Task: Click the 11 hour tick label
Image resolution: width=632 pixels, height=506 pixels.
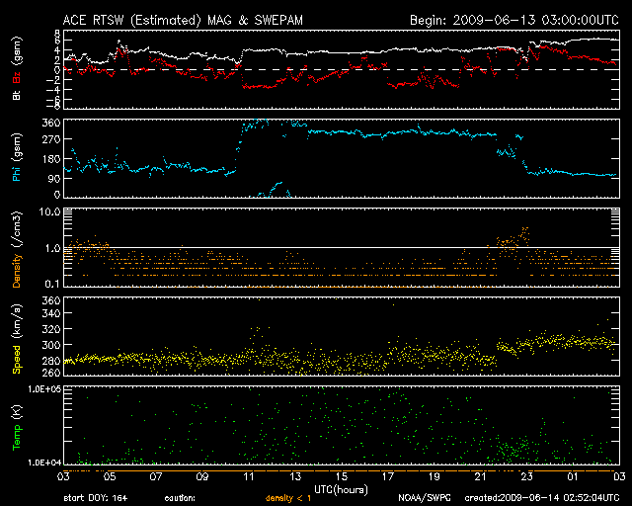Action: 249,477
